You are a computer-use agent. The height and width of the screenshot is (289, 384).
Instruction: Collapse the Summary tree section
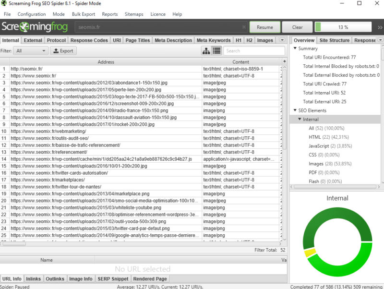tap(295, 48)
